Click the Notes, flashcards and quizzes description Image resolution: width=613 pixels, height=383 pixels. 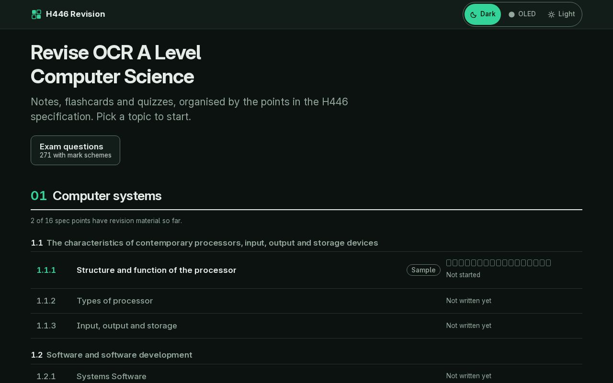[189, 109]
